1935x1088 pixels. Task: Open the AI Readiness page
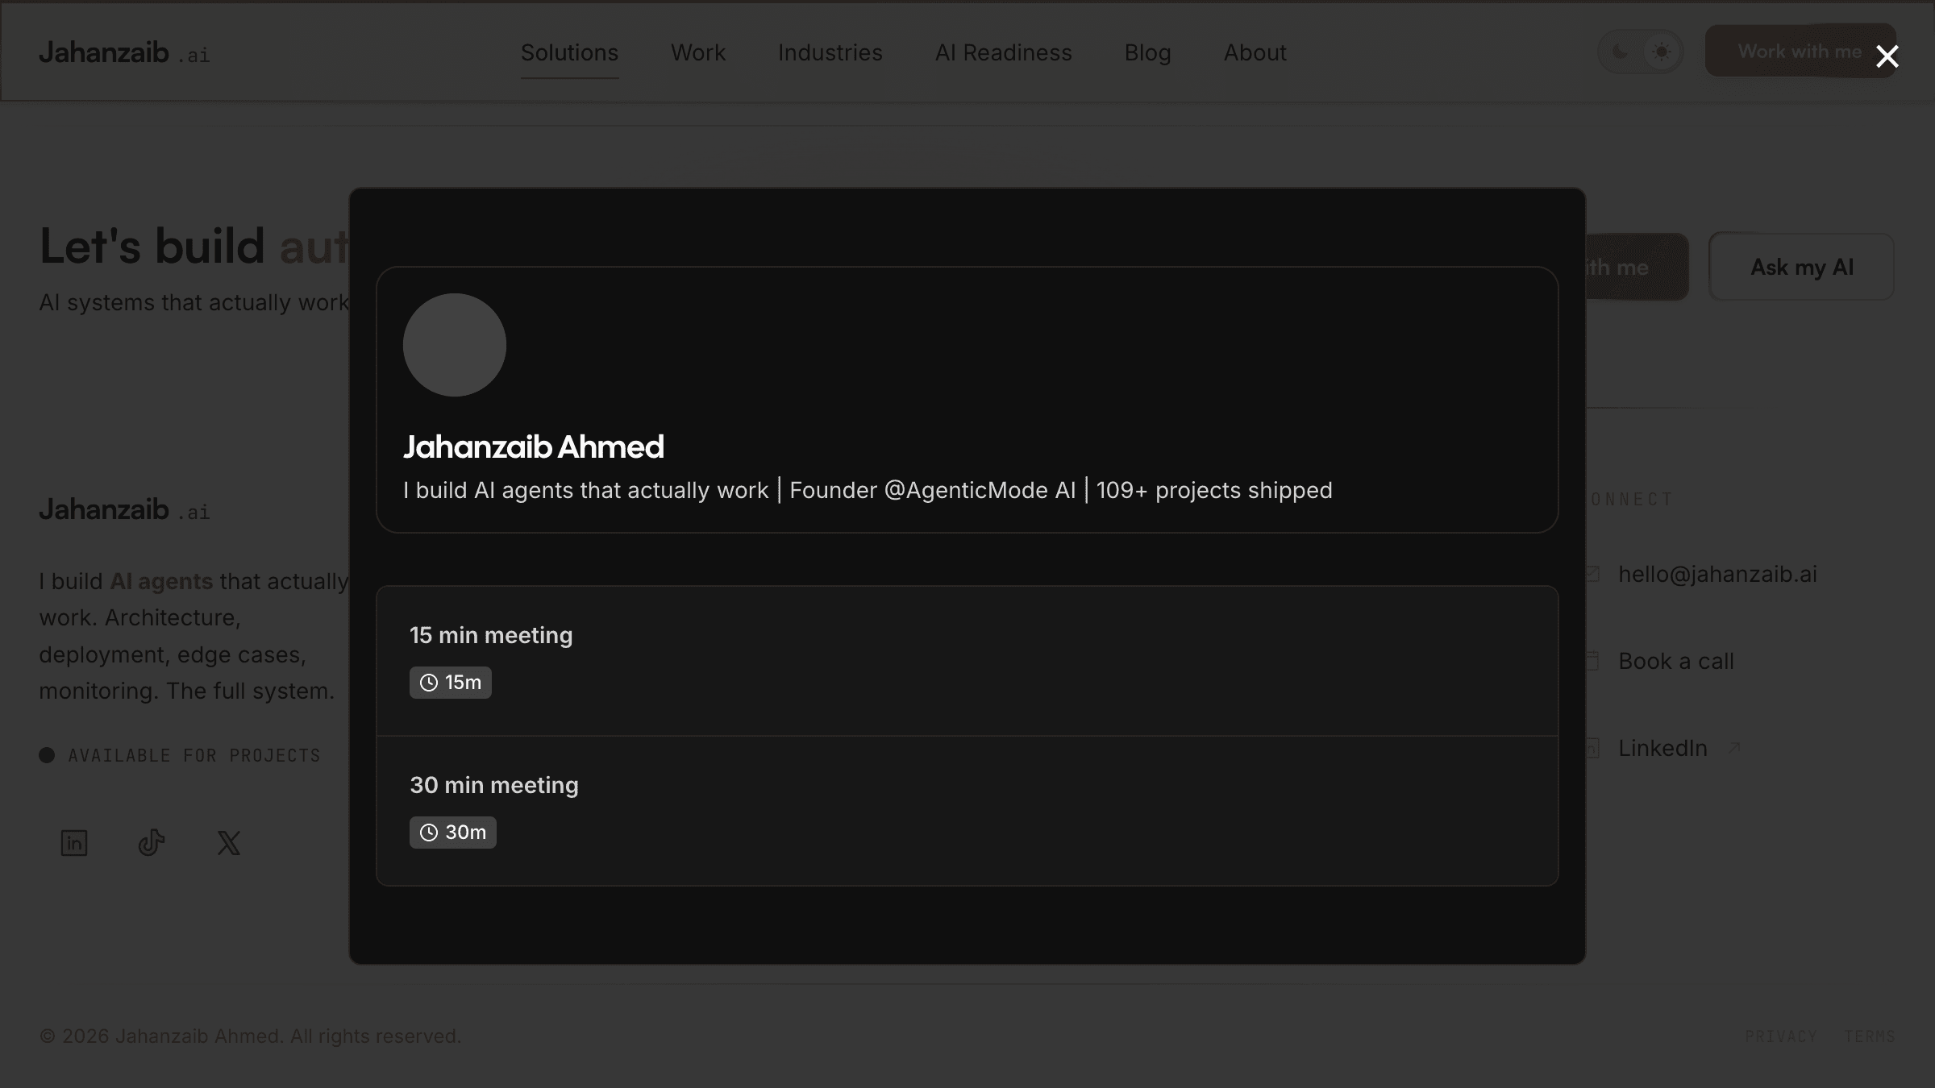click(1003, 53)
